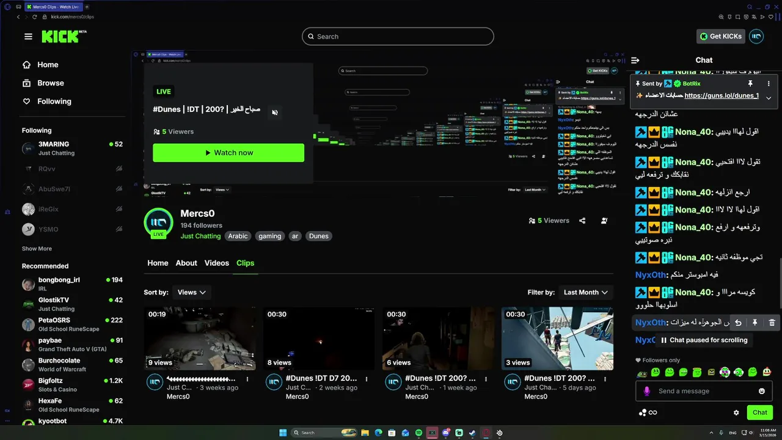782x440 pixels.
Task: Send message with Chat button
Action: (x=759, y=413)
